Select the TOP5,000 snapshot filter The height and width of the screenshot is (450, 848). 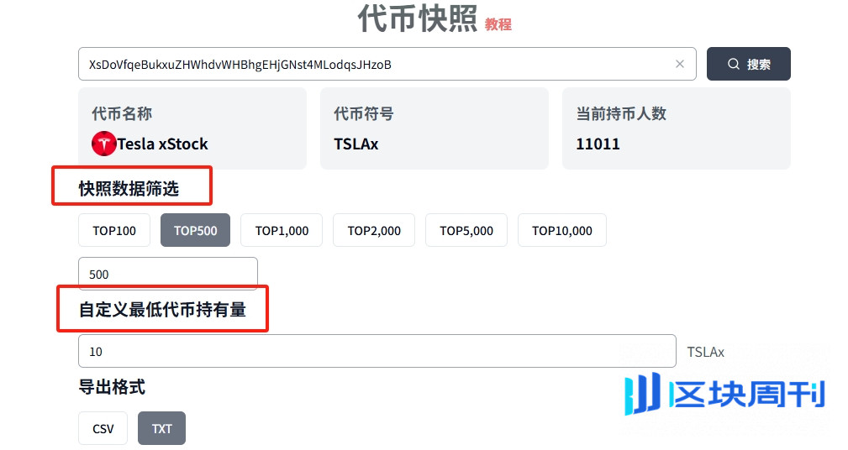coord(466,230)
